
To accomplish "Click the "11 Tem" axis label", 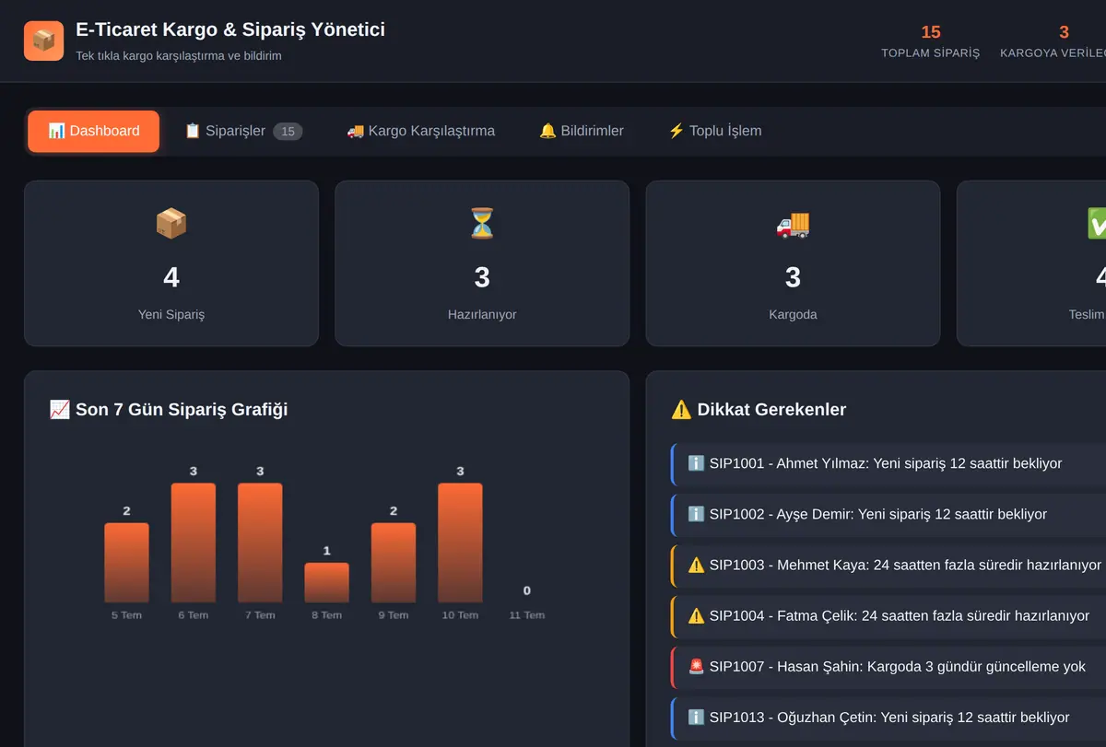I will click(x=527, y=615).
